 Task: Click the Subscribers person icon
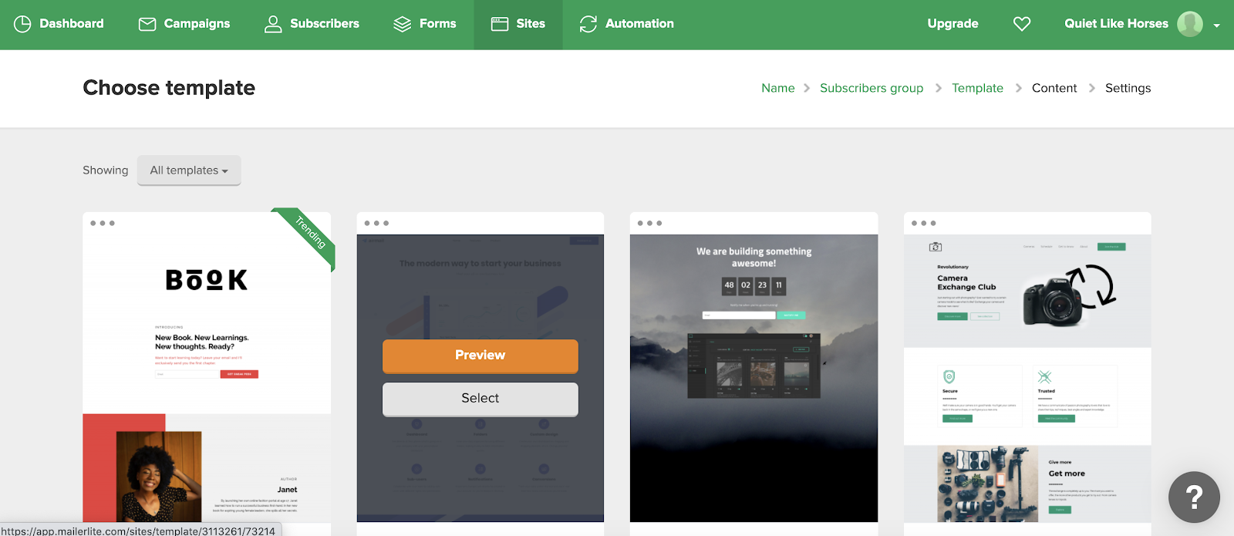tap(273, 24)
